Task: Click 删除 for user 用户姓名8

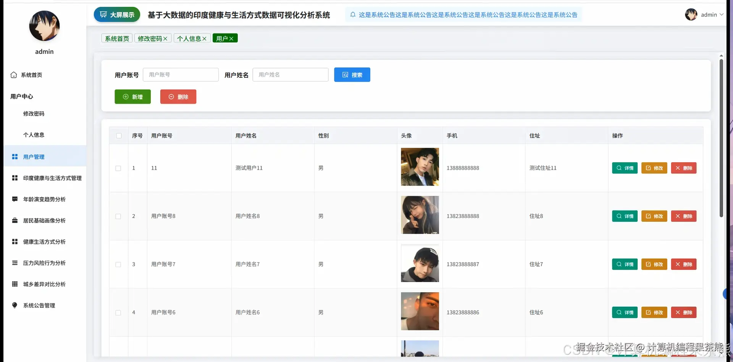Action: pyautogui.click(x=684, y=216)
